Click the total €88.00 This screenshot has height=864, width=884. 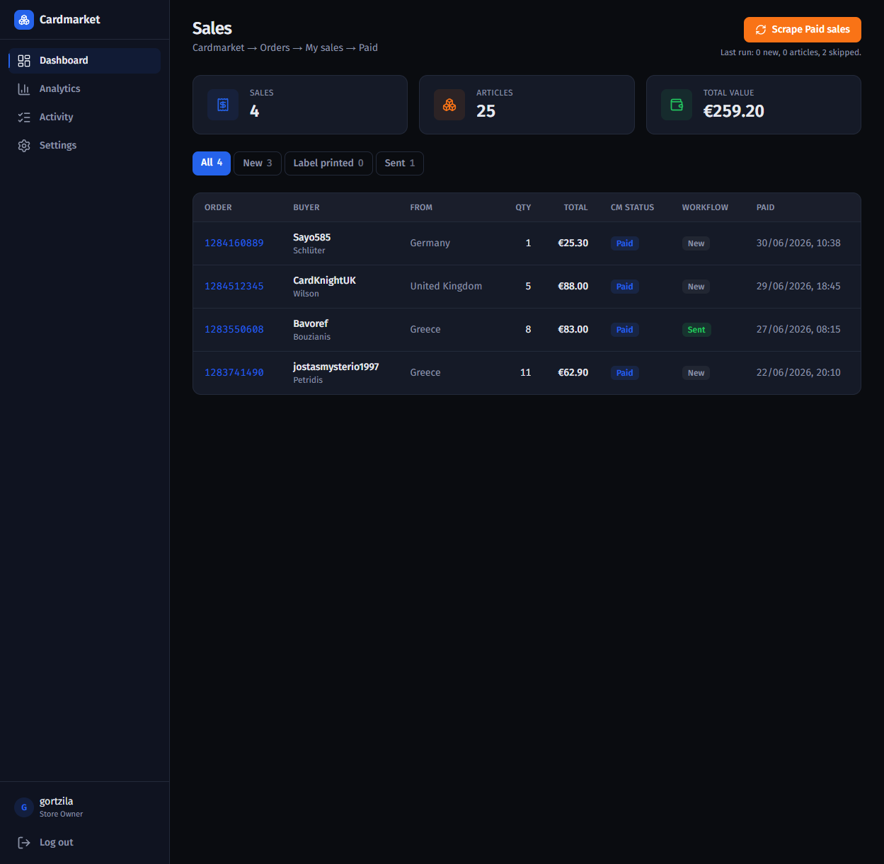[573, 287]
